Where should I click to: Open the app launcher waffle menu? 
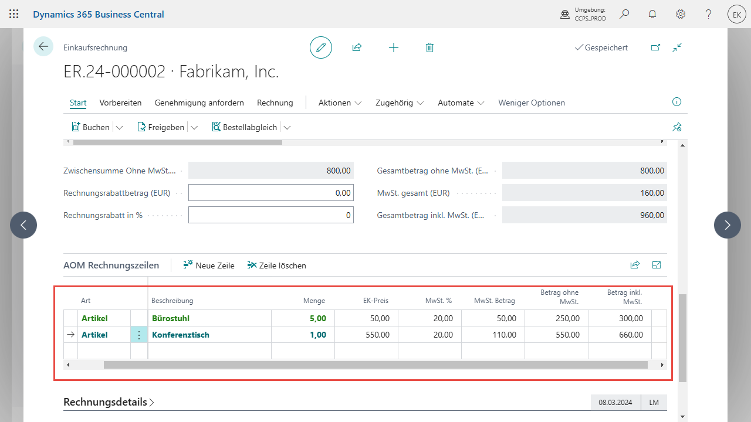(14, 14)
